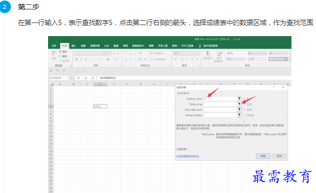Apply the 常规 Normal cell style

(x=236, y=53)
